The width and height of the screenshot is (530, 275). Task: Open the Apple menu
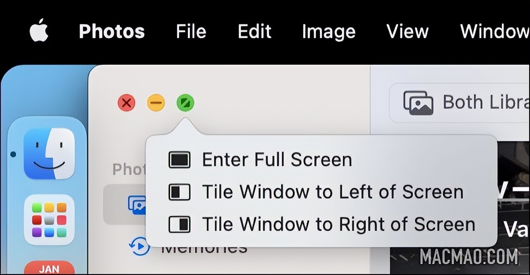coord(39,31)
